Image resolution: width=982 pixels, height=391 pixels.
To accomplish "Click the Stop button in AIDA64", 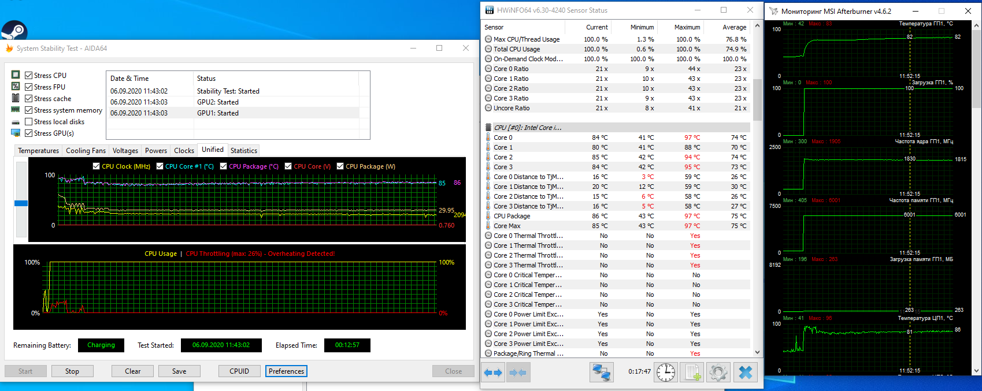I will pos(72,371).
